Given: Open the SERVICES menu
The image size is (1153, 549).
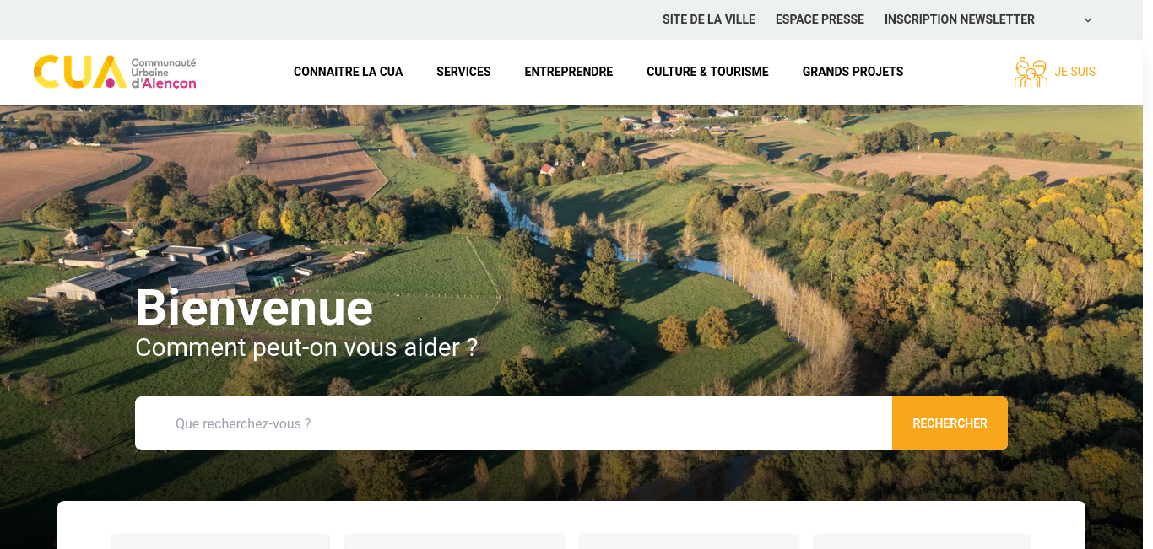Looking at the screenshot, I should 463,72.
